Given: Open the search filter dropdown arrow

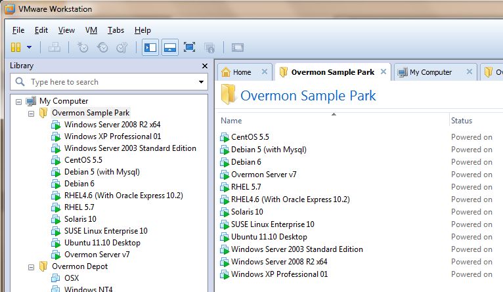Looking at the screenshot, I should [201, 82].
